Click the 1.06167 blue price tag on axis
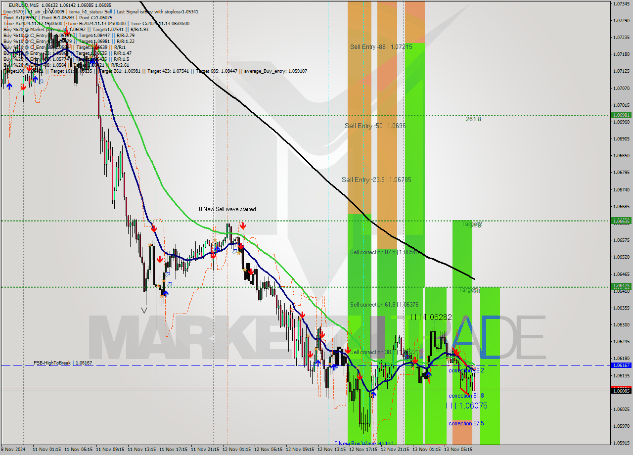Image resolution: width=633 pixels, height=455 pixels. pos(621,365)
